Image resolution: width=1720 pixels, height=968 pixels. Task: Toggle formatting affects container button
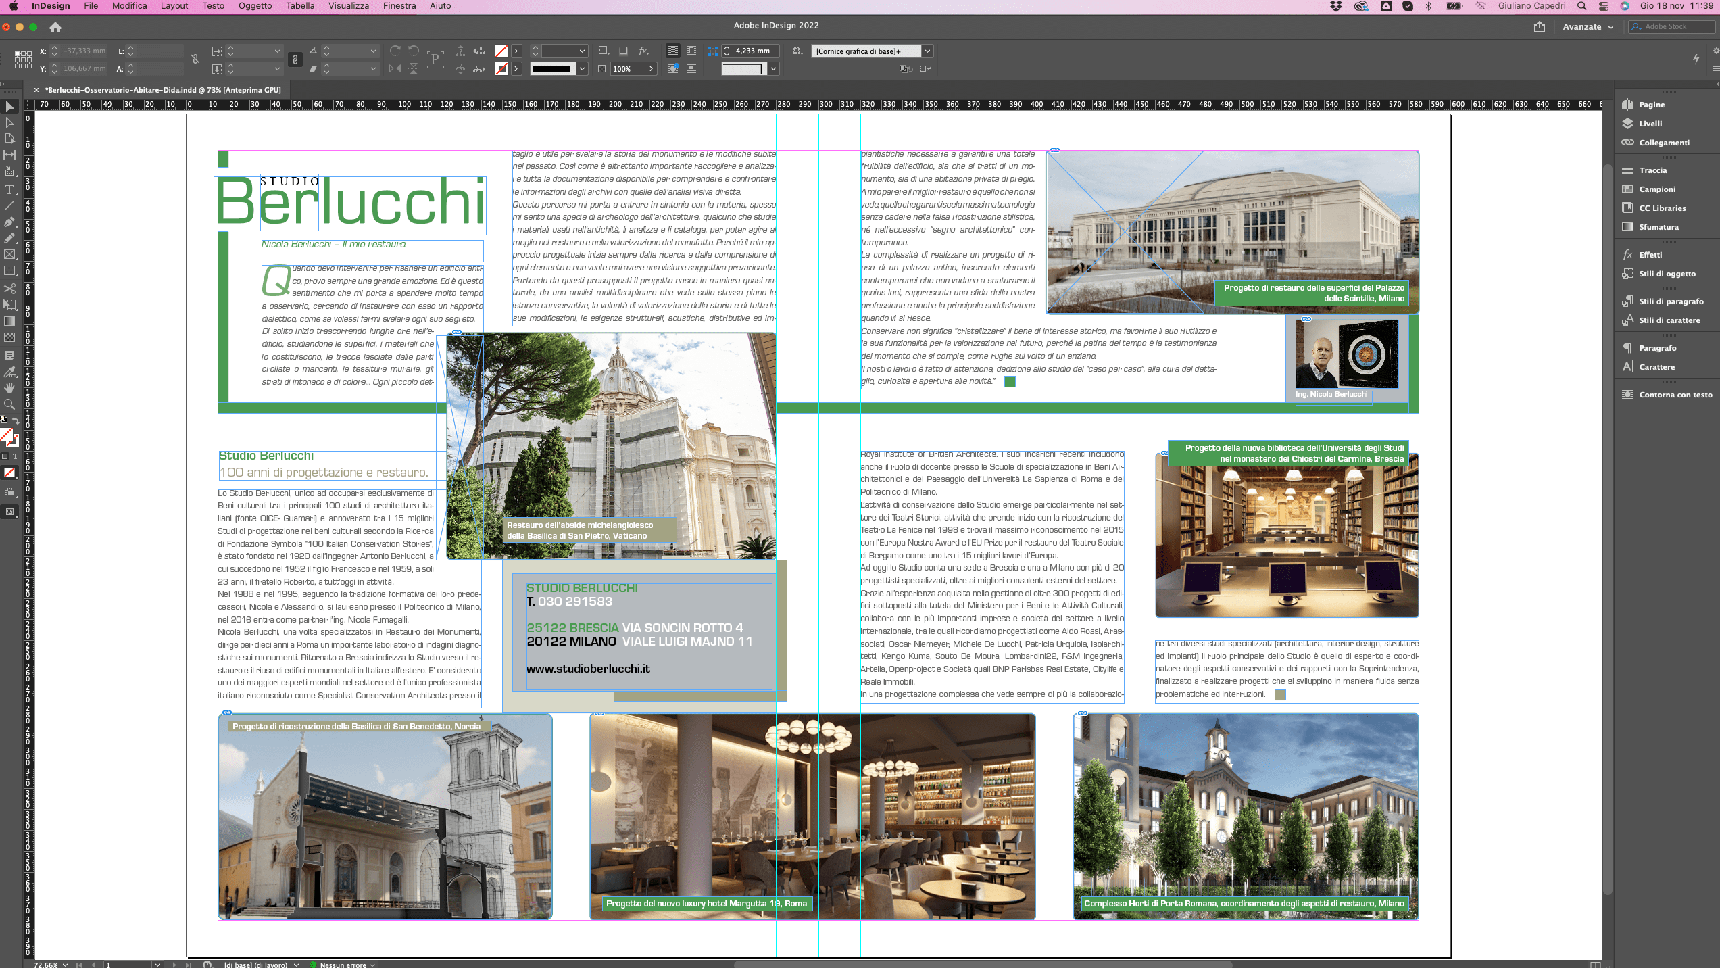pos(5,456)
